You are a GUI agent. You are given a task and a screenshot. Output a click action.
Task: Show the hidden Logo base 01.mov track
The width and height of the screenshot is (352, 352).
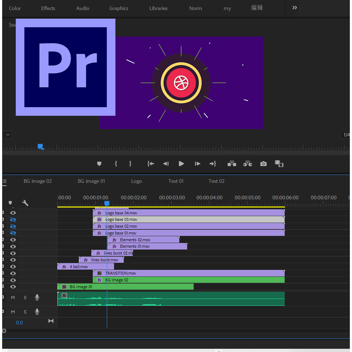click(x=13, y=233)
